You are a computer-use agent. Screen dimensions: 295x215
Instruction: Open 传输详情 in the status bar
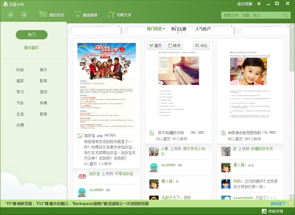tap(275, 211)
